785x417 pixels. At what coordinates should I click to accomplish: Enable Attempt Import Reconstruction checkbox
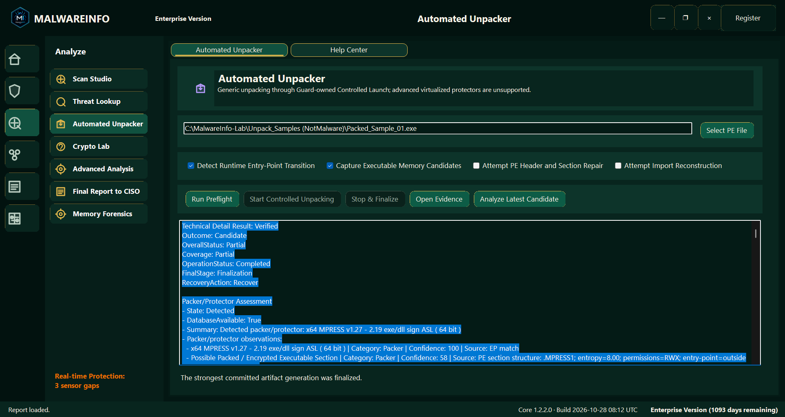(618, 166)
